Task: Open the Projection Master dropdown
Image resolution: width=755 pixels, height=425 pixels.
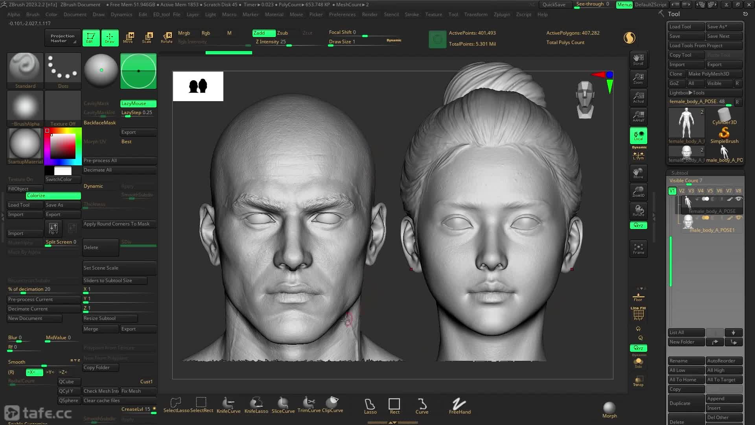Action: point(63,38)
